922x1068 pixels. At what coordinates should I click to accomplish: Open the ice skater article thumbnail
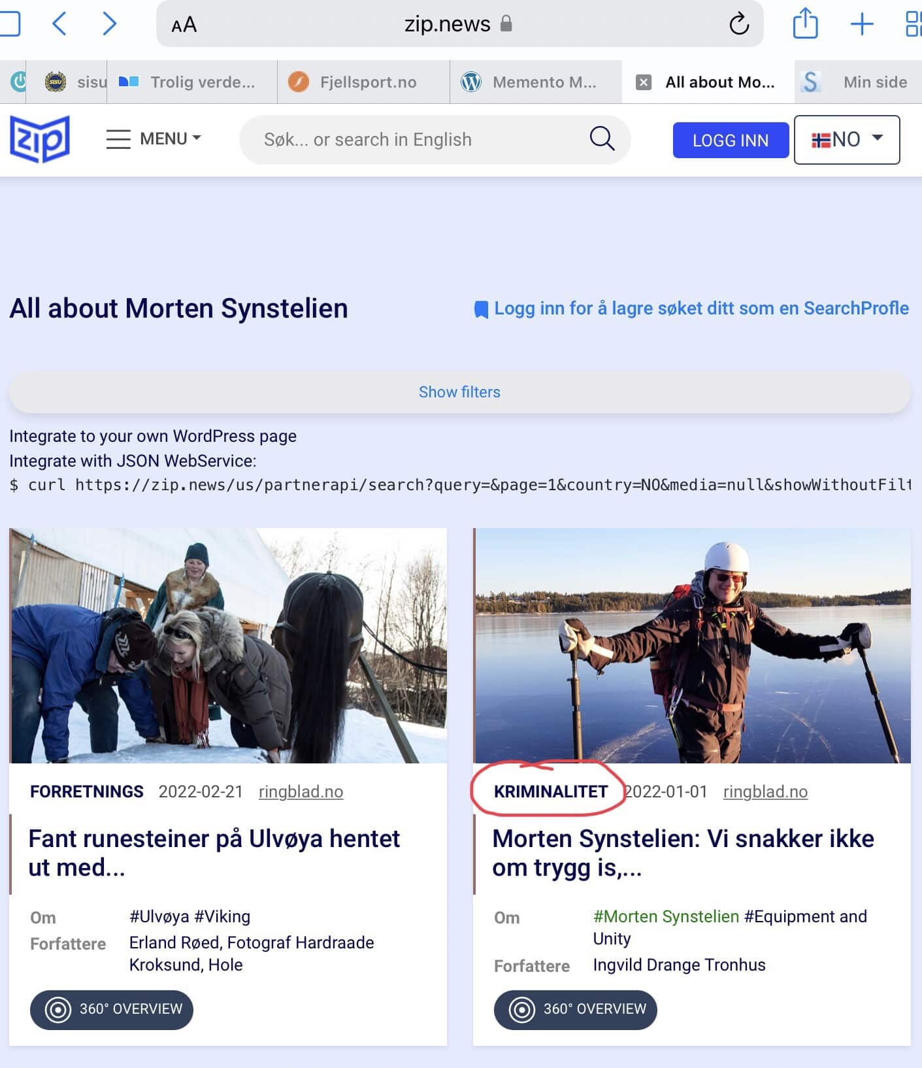[692, 646]
